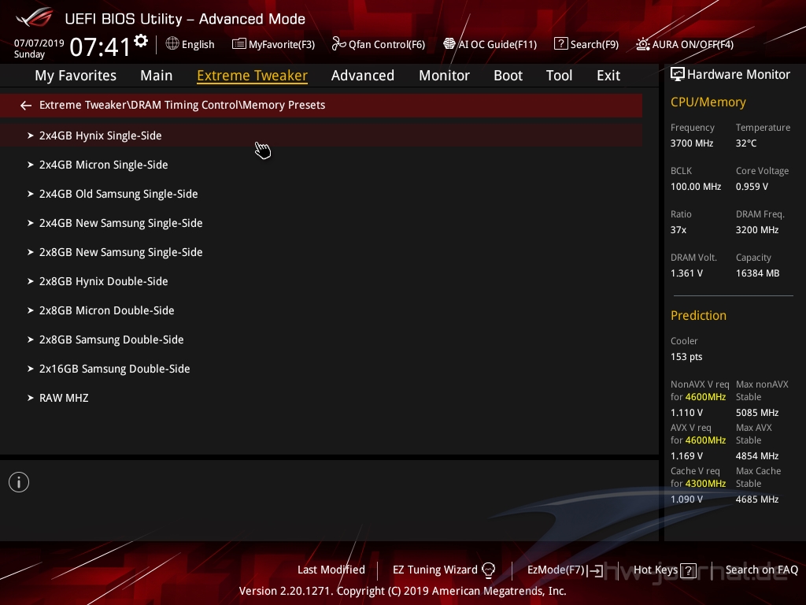Switch to My Favorites tab
This screenshot has width=806, height=605.
[76, 76]
